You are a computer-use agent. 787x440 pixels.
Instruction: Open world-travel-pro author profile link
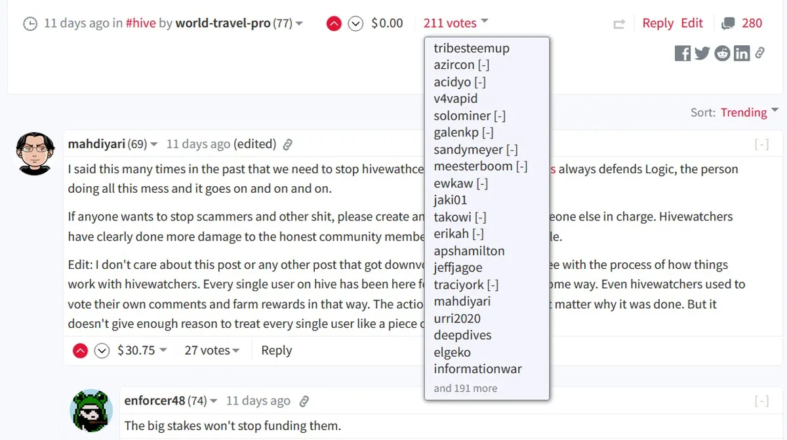(x=223, y=23)
